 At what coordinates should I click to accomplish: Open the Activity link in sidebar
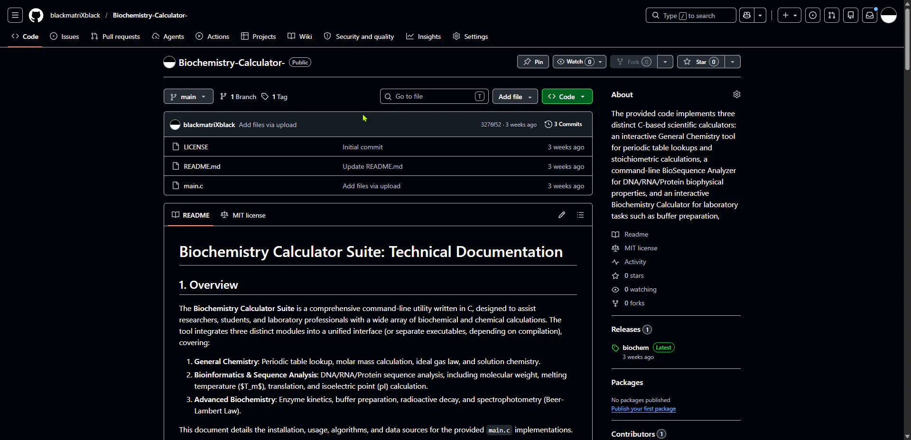[x=630, y=262]
